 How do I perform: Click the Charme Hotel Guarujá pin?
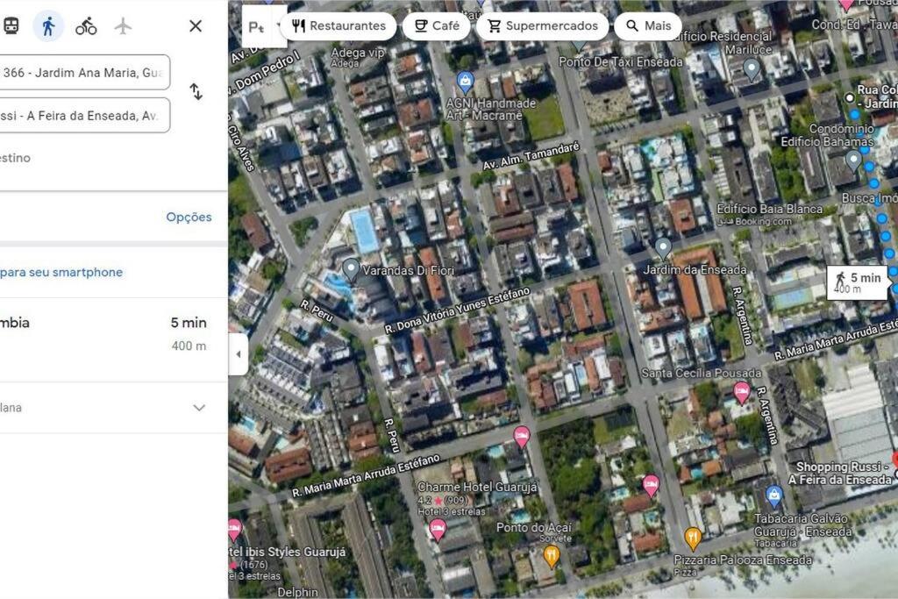pos(438,530)
